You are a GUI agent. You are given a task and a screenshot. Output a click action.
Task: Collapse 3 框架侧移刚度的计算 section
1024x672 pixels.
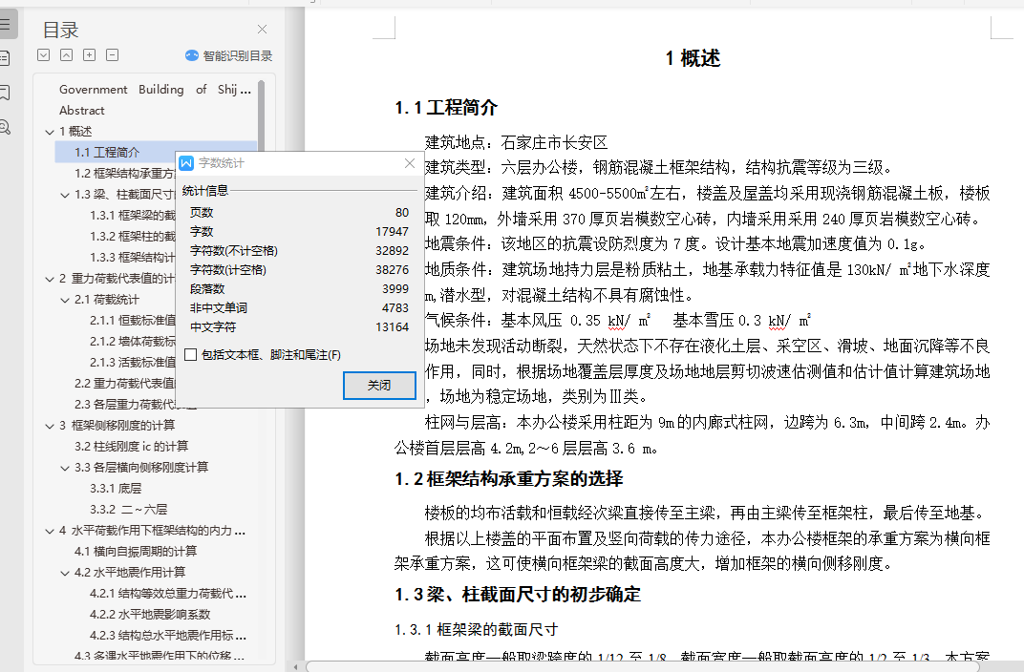50,426
